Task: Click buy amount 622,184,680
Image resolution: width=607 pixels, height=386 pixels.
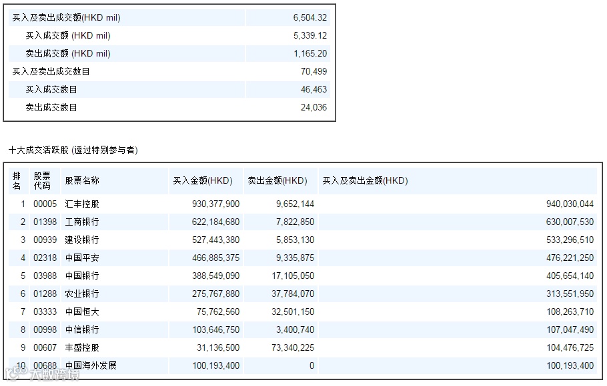Action: tap(215, 222)
